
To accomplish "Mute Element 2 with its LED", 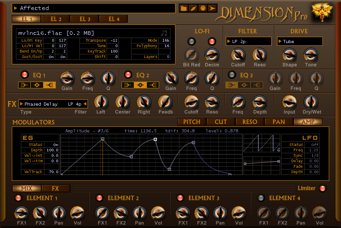I will pos(99,198).
